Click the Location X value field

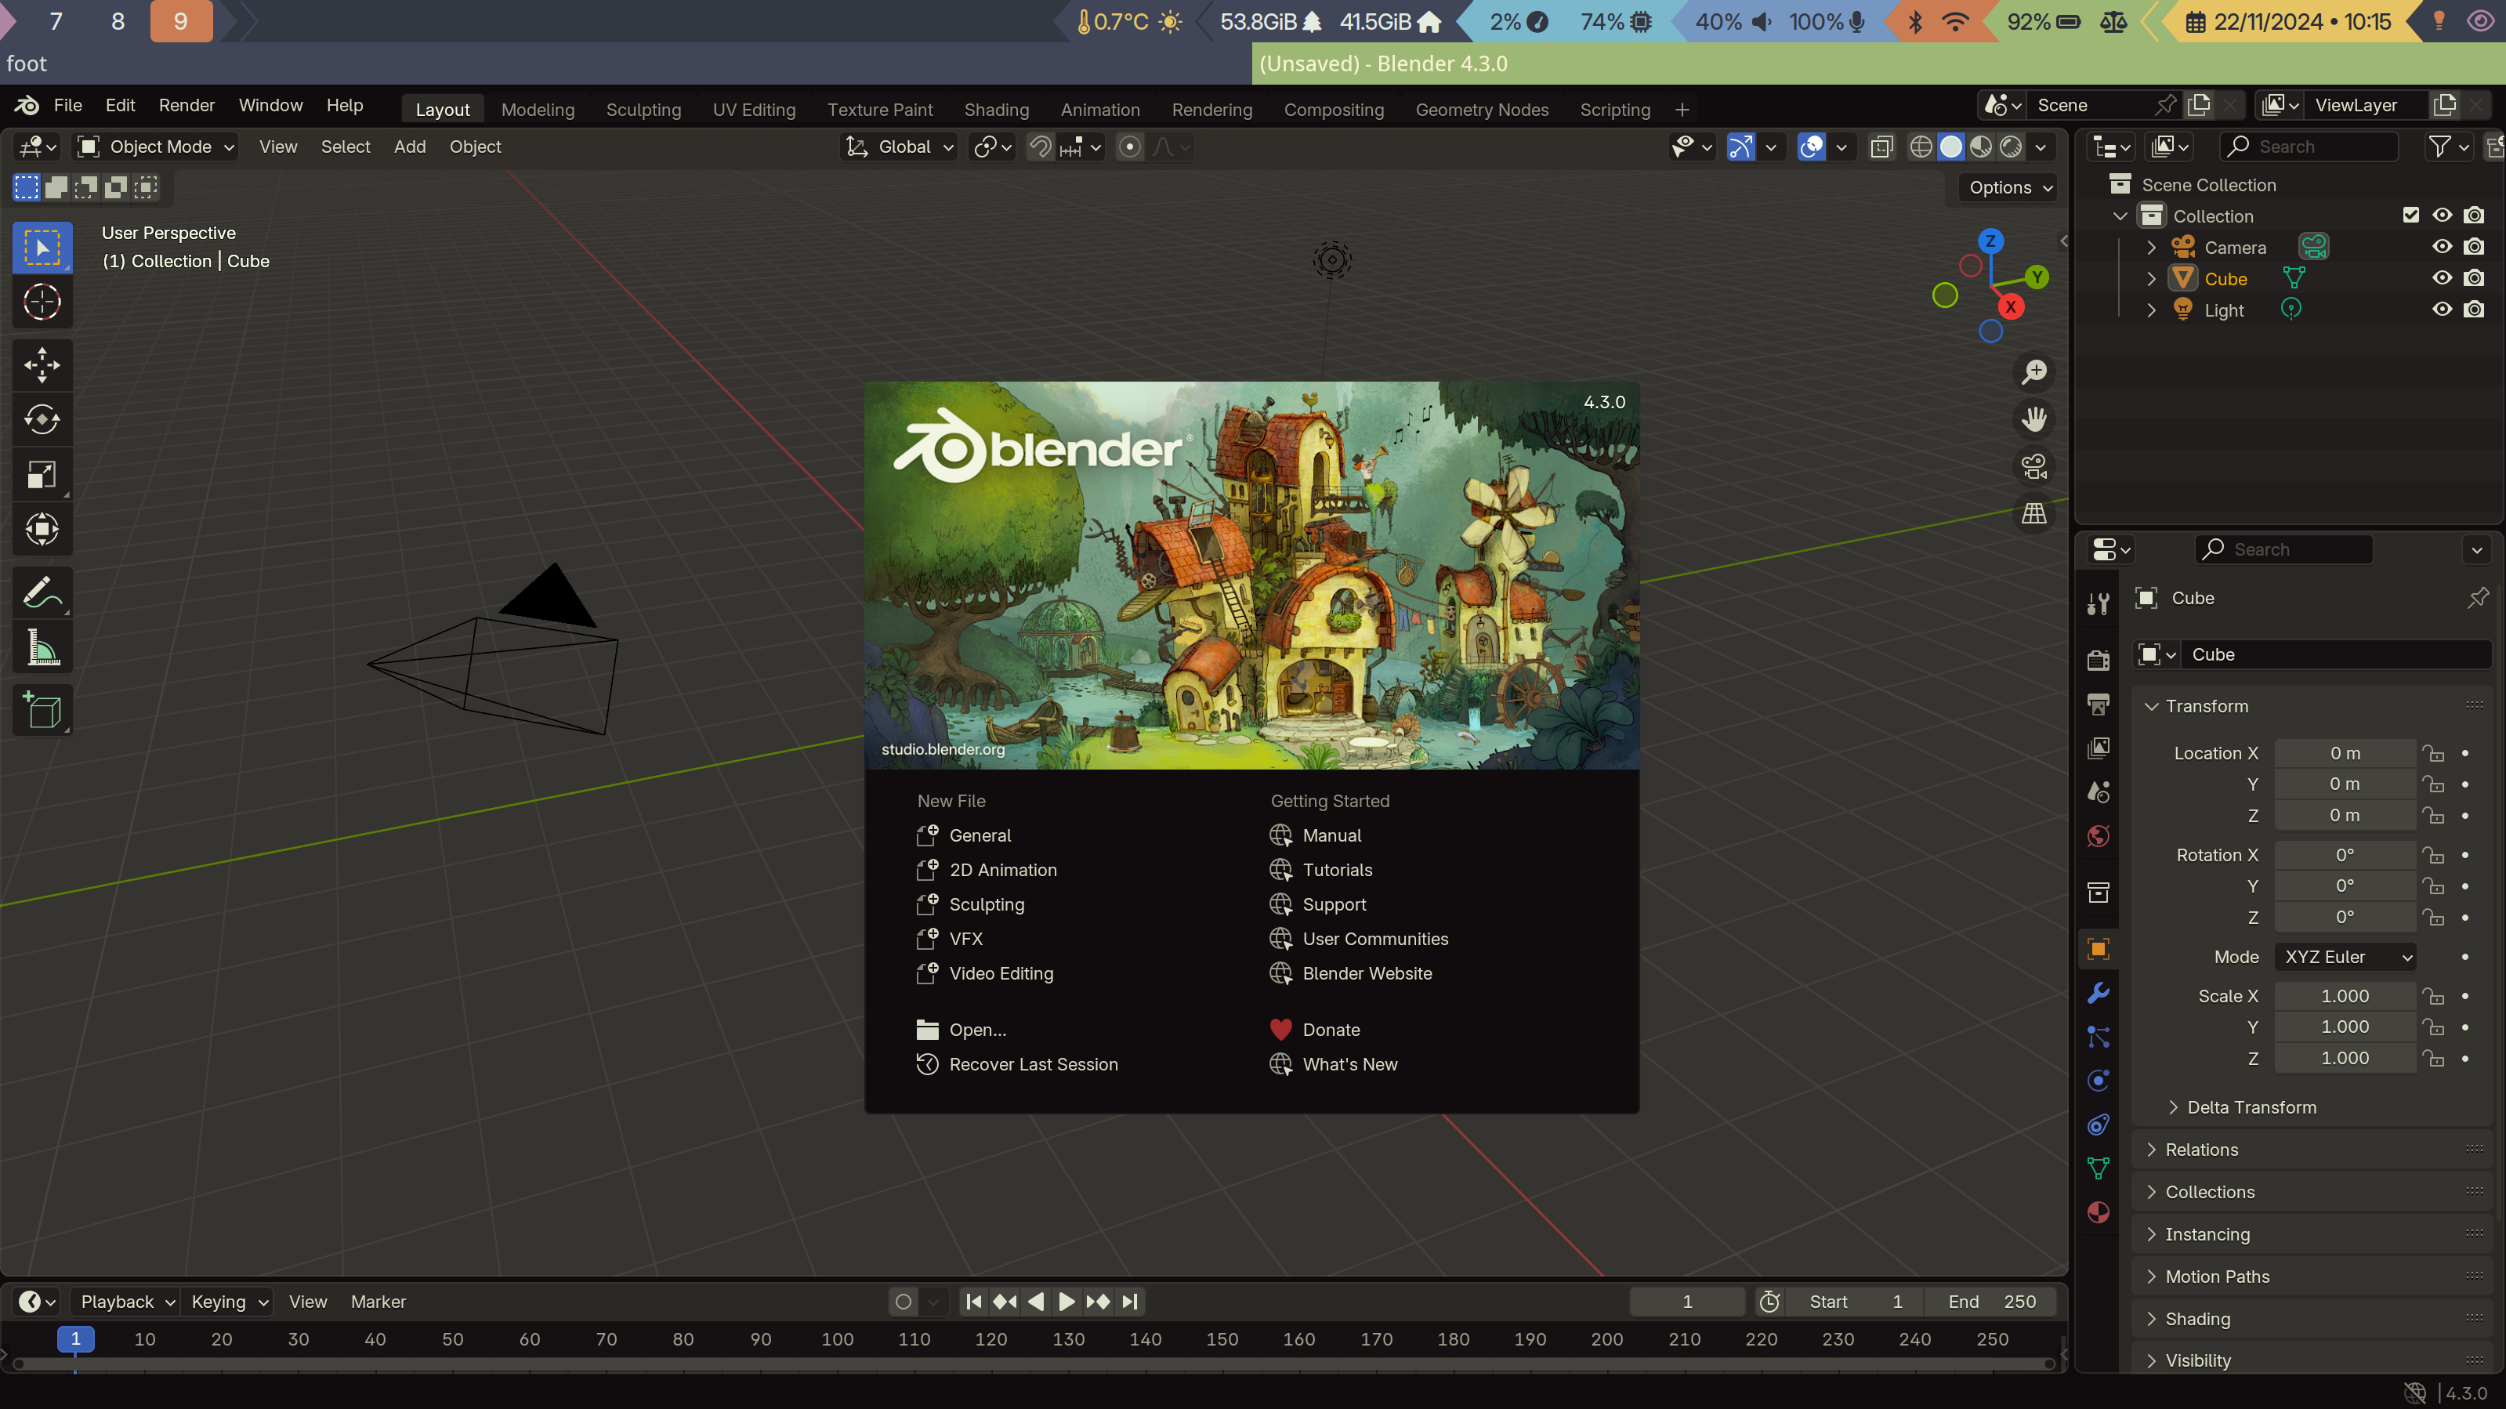pos(2345,753)
